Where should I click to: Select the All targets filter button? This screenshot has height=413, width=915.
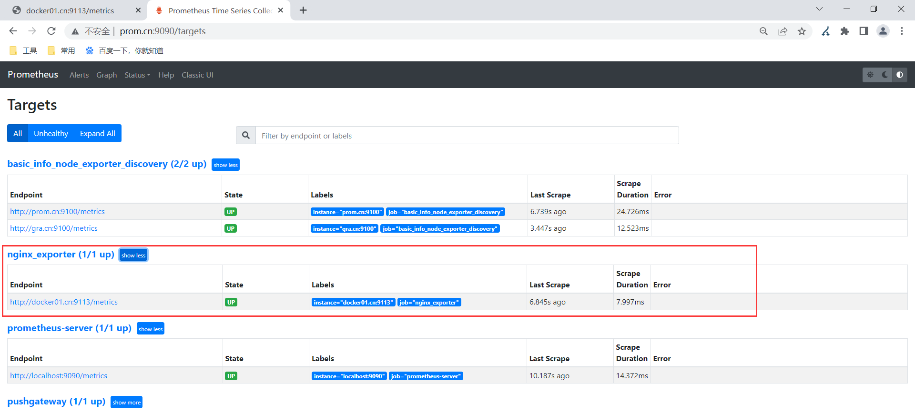pyautogui.click(x=18, y=133)
